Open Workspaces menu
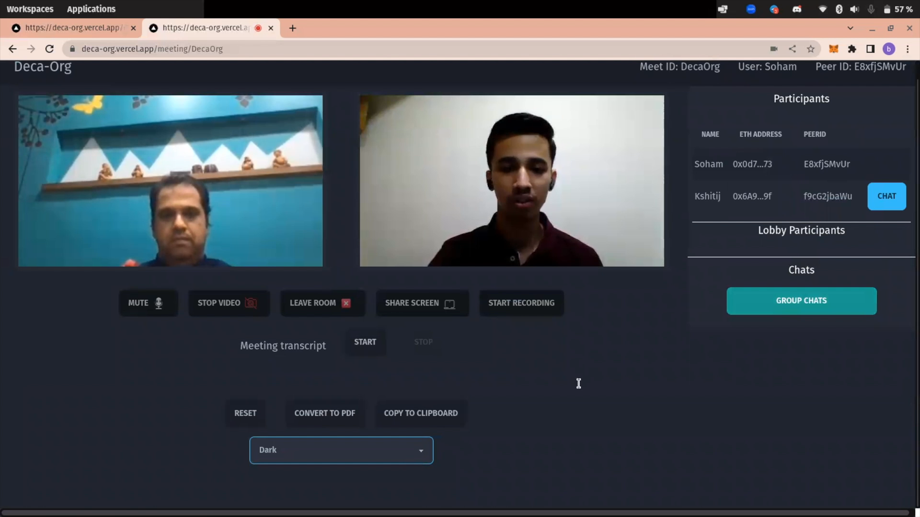 [x=30, y=9]
